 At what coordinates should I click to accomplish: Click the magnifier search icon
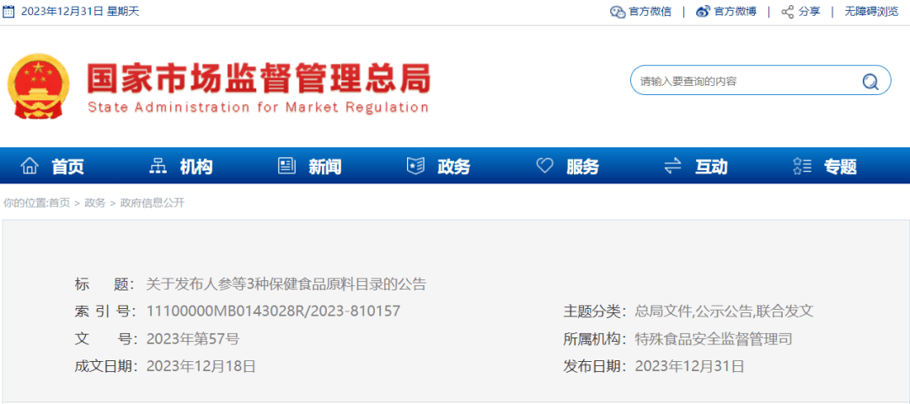[x=870, y=82]
